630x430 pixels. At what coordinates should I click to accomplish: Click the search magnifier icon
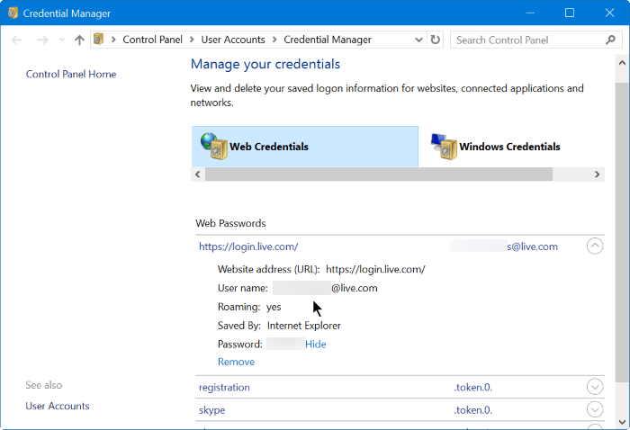pos(611,40)
